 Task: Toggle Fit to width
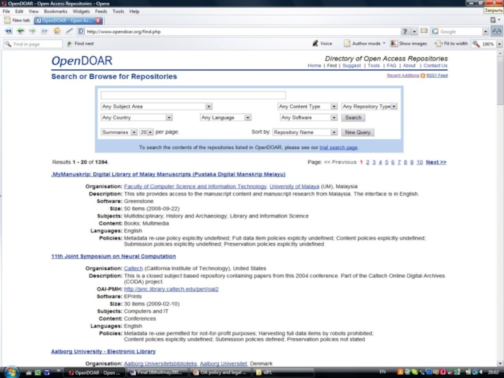(x=451, y=43)
